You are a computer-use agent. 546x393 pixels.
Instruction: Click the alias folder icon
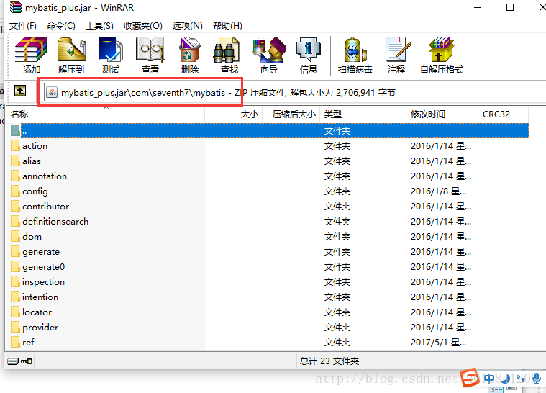pos(15,161)
